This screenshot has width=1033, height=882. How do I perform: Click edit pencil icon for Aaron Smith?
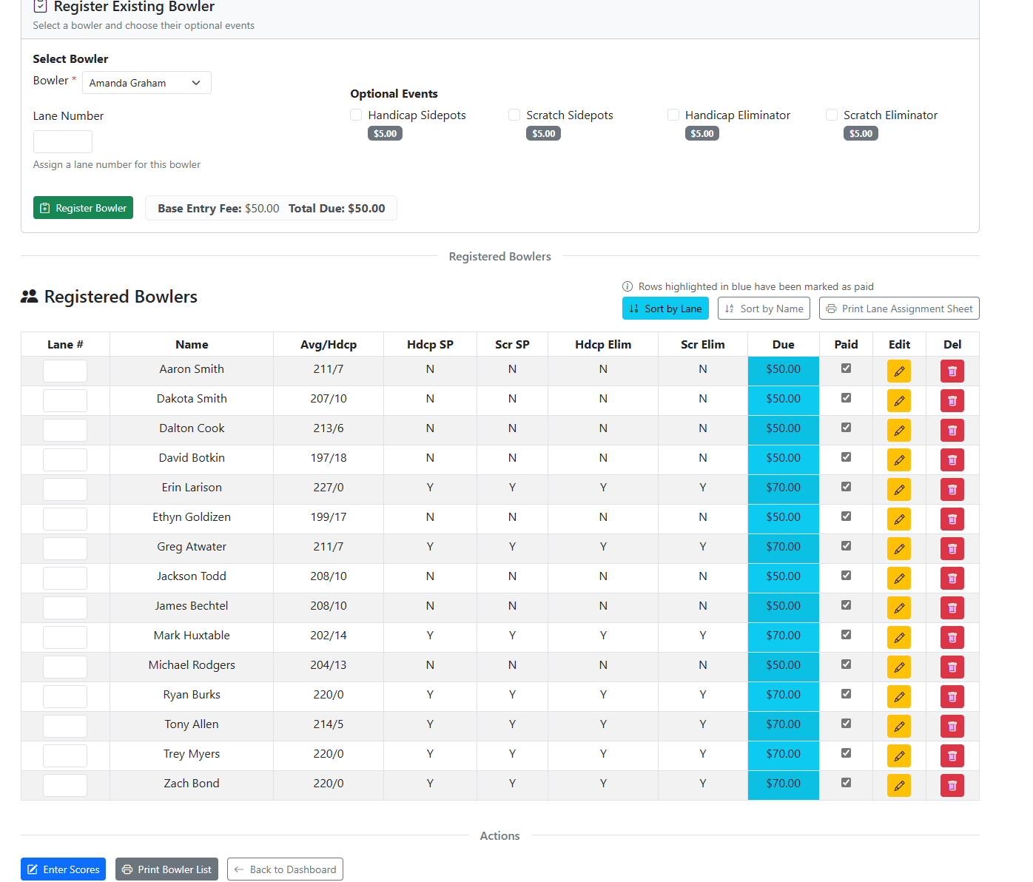click(898, 371)
